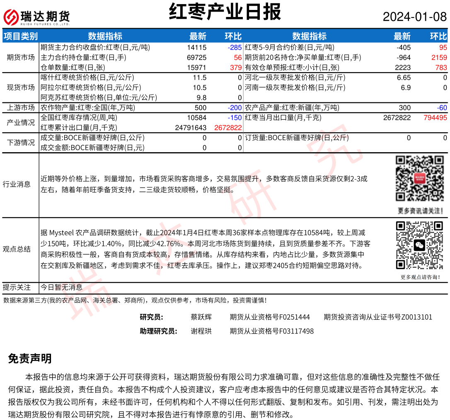Screen dimensions: 450x420
Task: Click the 今日暂无消息 notice text
Action: coord(61,287)
